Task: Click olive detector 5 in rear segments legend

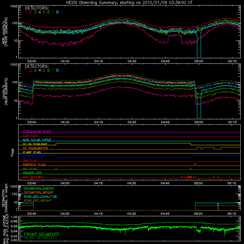Action: point(44,70)
